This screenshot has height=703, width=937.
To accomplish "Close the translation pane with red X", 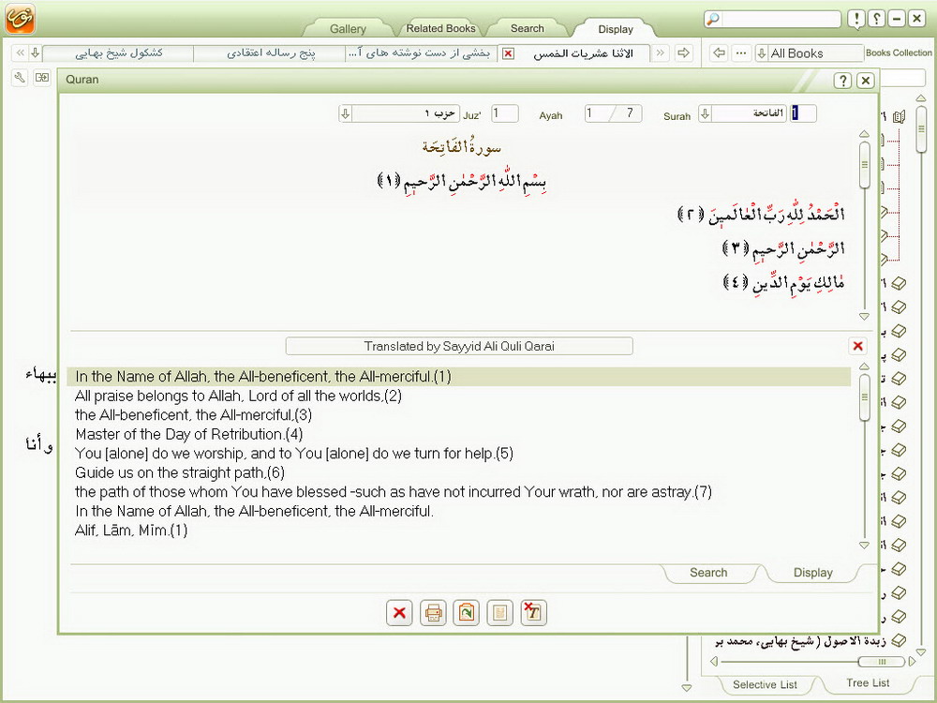I will point(857,346).
